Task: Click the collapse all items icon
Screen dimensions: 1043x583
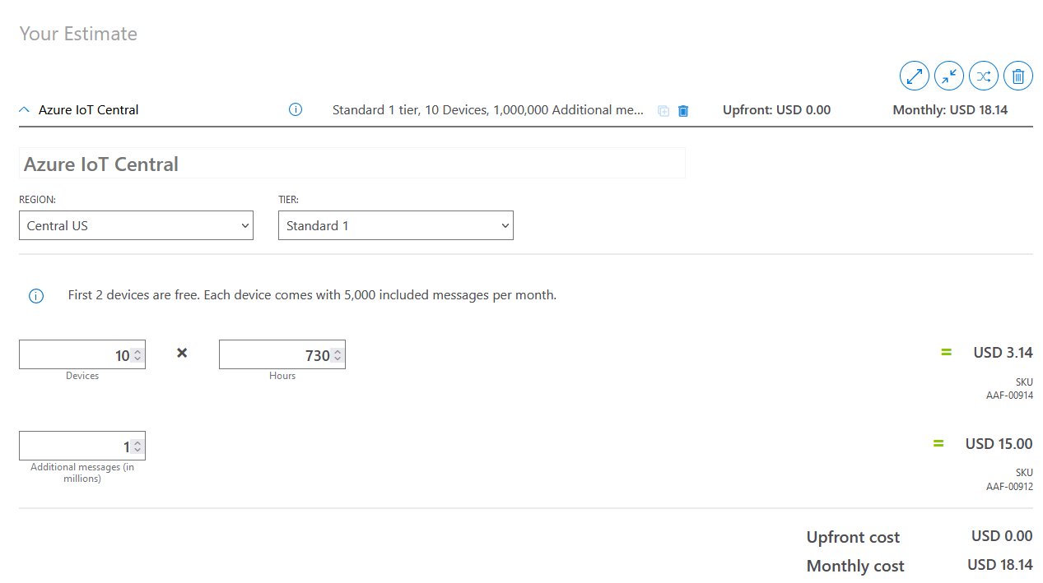Action: (949, 76)
